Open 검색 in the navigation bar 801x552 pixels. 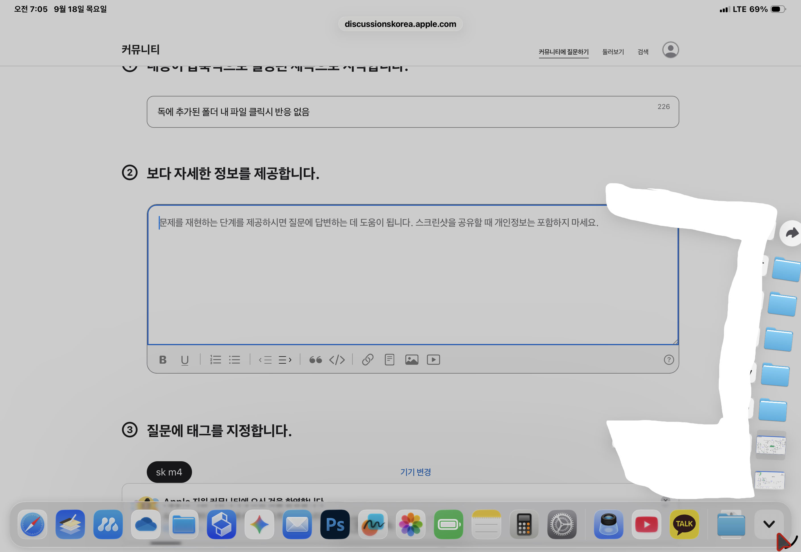[643, 52]
